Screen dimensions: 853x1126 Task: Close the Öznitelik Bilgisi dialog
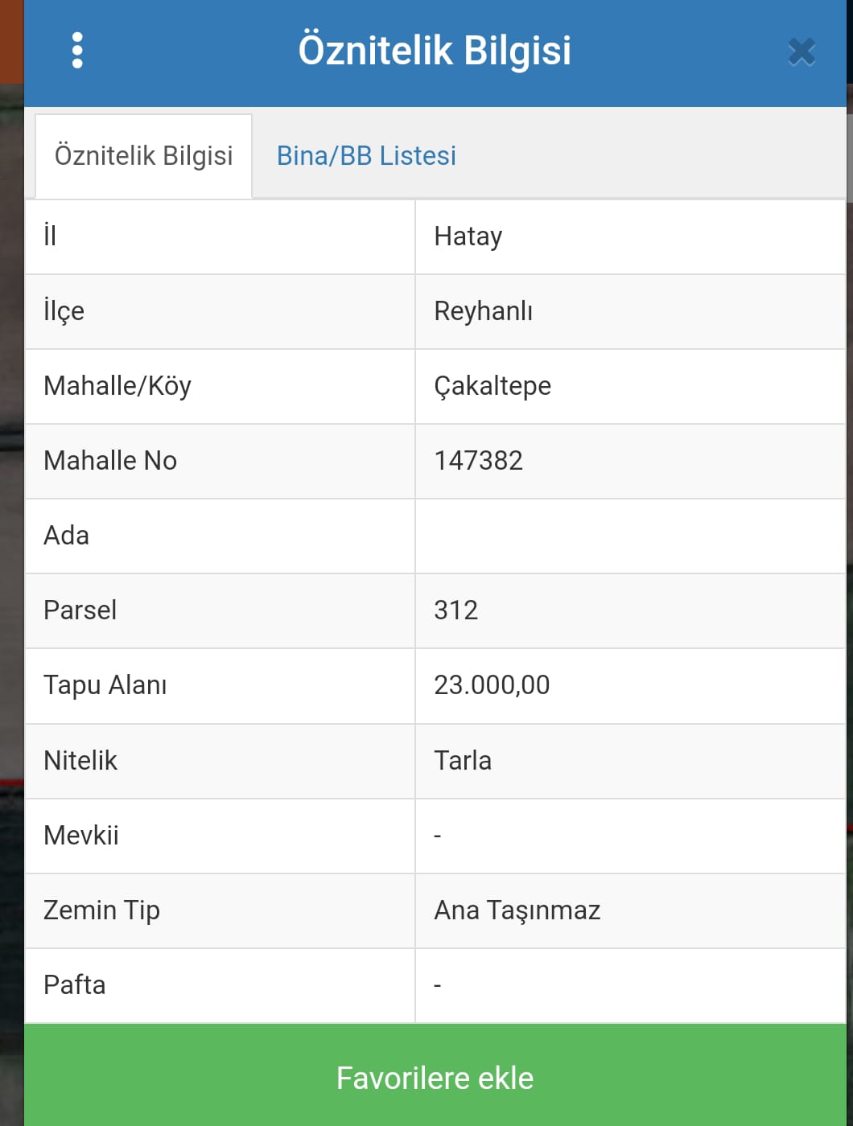801,52
